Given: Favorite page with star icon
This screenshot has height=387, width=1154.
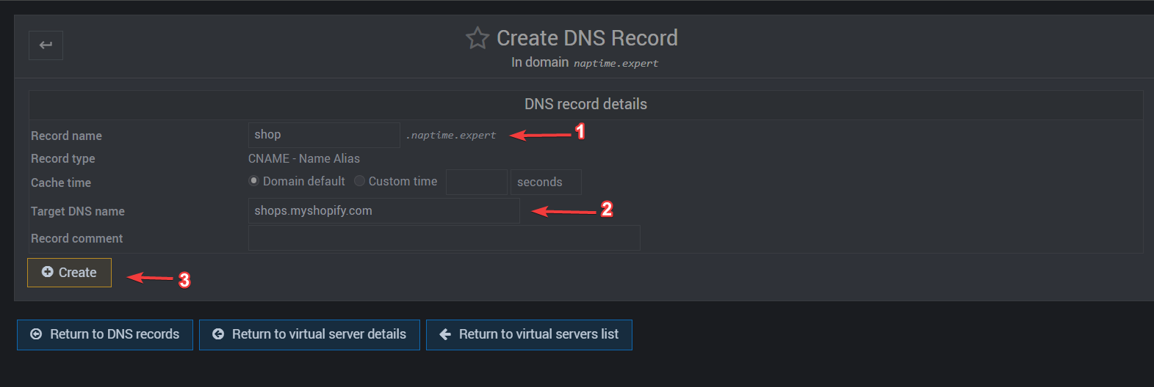Looking at the screenshot, I should coord(477,38).
